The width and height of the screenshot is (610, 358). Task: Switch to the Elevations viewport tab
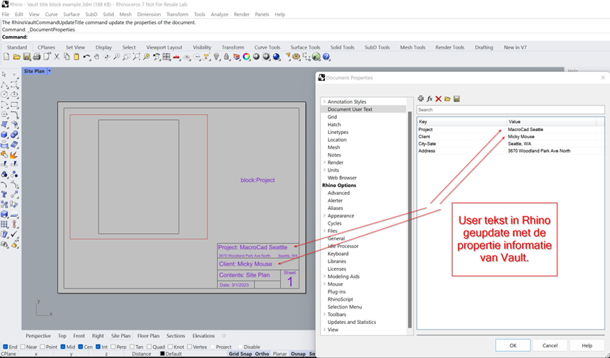204,336
